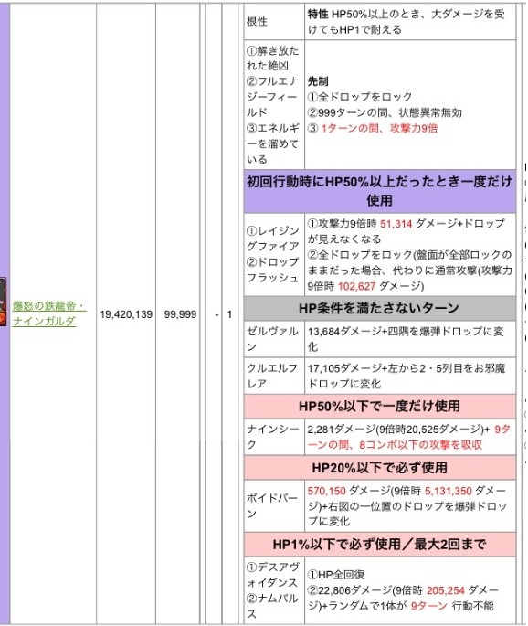
Task: Click the クルエルフレア skill name cell
Action: [274, 376]
